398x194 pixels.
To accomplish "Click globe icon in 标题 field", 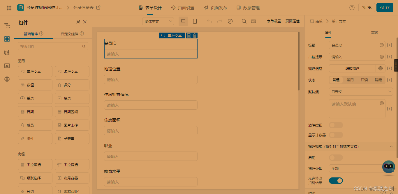I will point(382,45).
